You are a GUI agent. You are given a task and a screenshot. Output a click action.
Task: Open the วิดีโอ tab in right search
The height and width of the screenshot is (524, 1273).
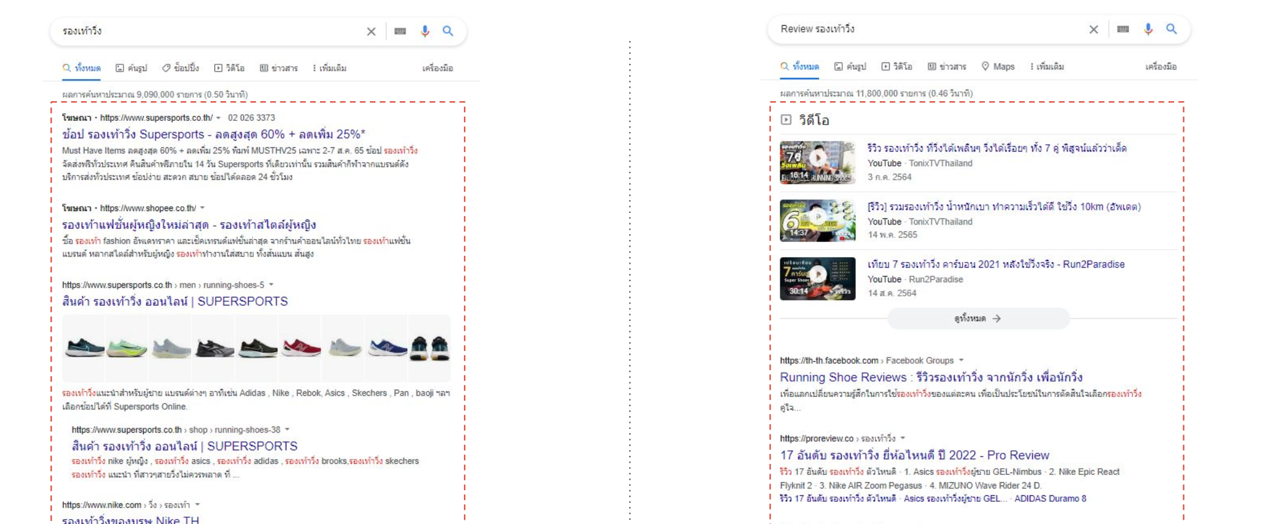click(897, 66)
